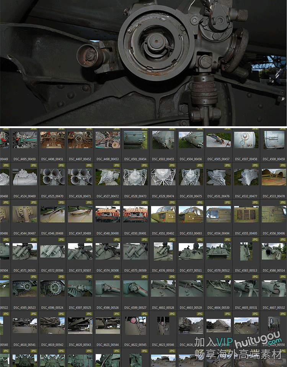This screenshot has height=367, width=287.
Task: Click the file name DSC_4504_00456
Action: point(191,159)
